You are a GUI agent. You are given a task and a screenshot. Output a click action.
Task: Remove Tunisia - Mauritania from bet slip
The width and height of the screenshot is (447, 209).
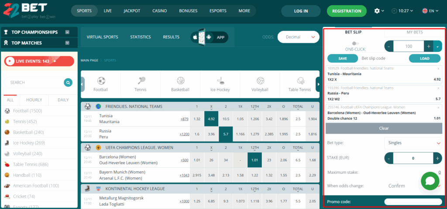(438, 68)
